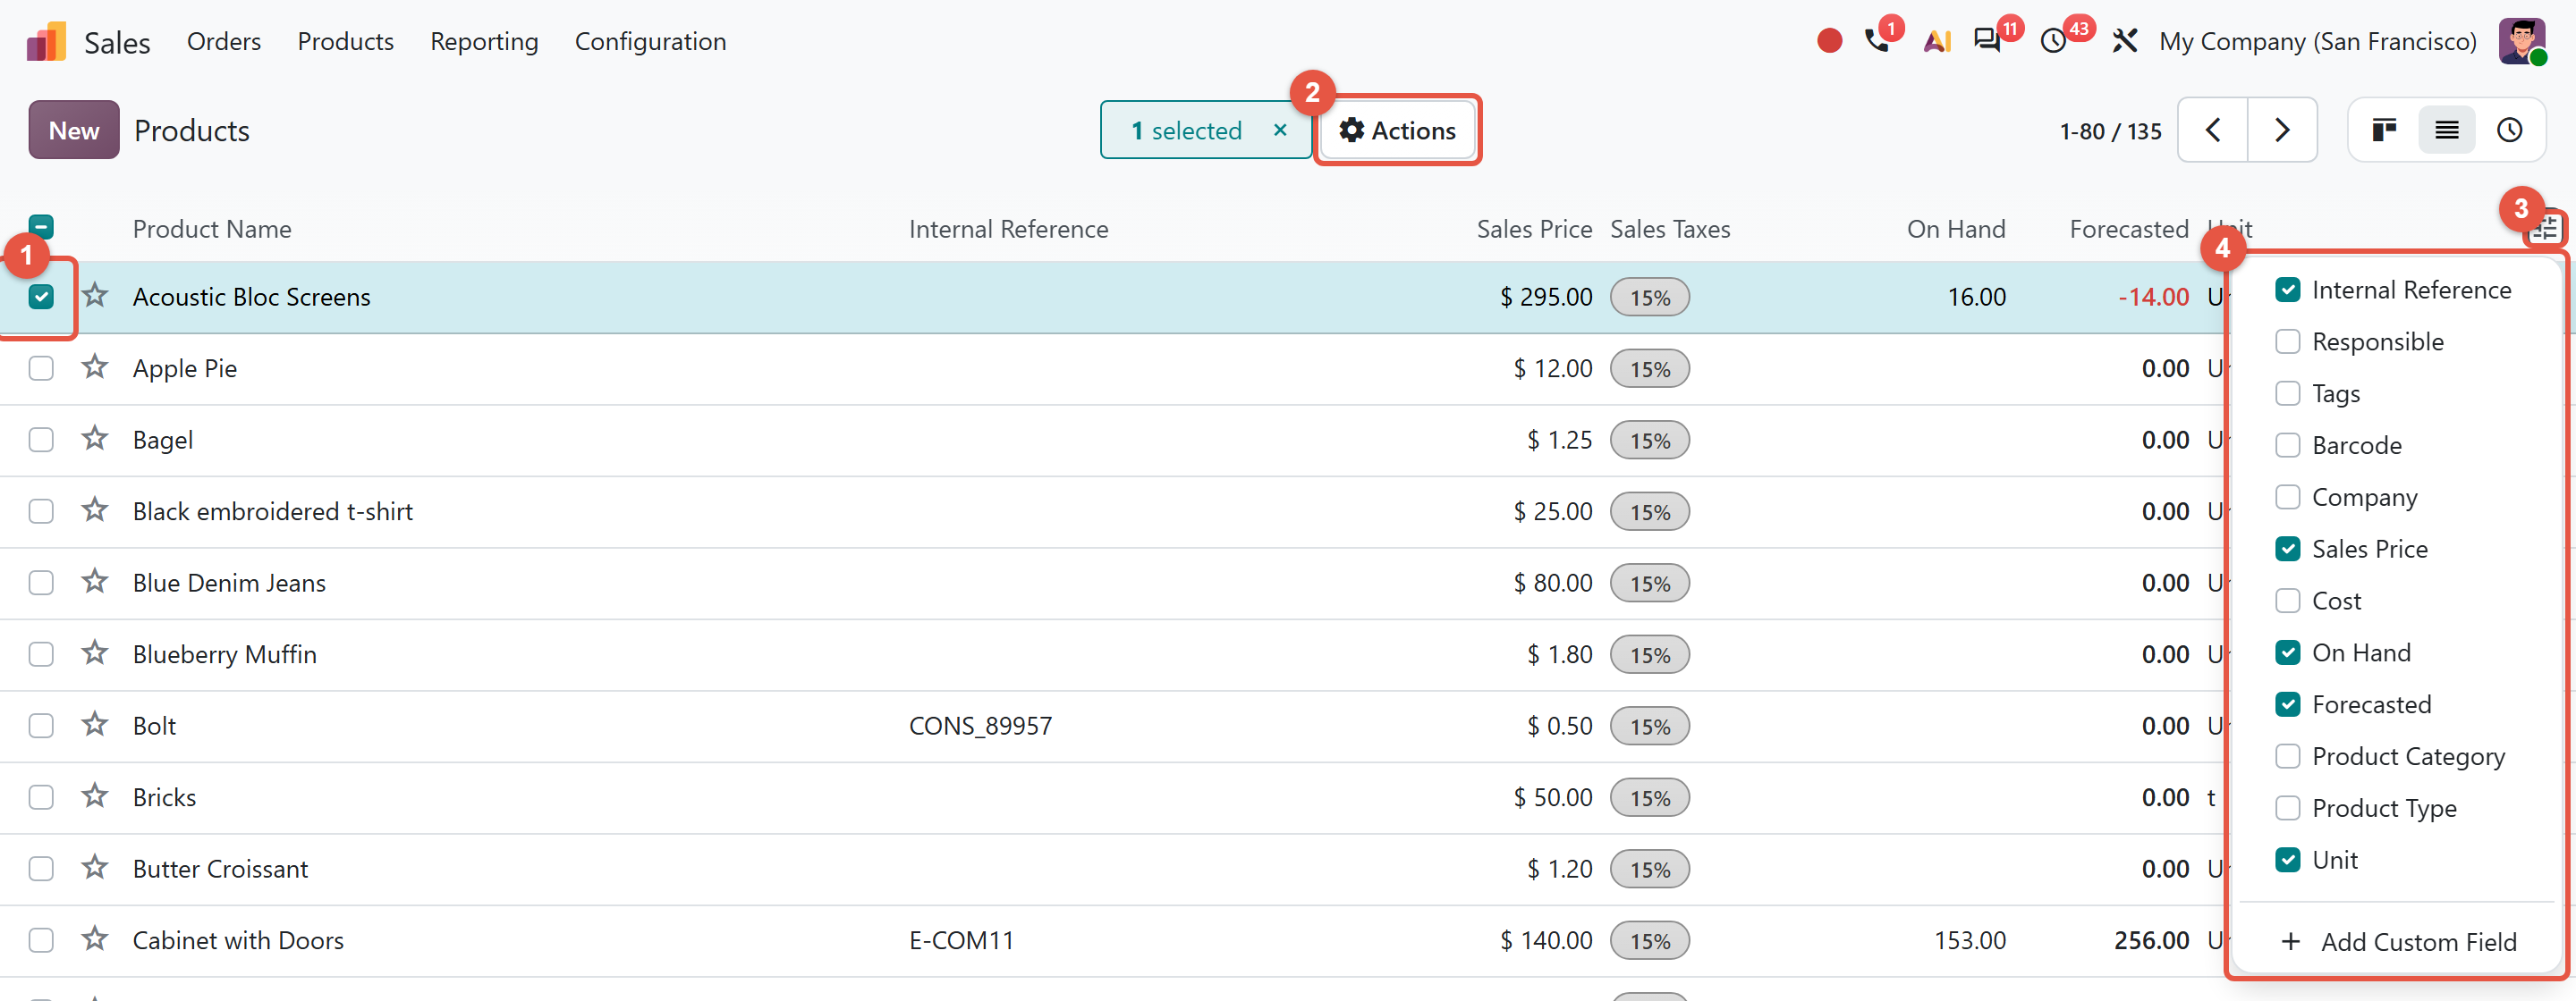
Task: Open the AI assistant icon
Action: point(1937,41)
